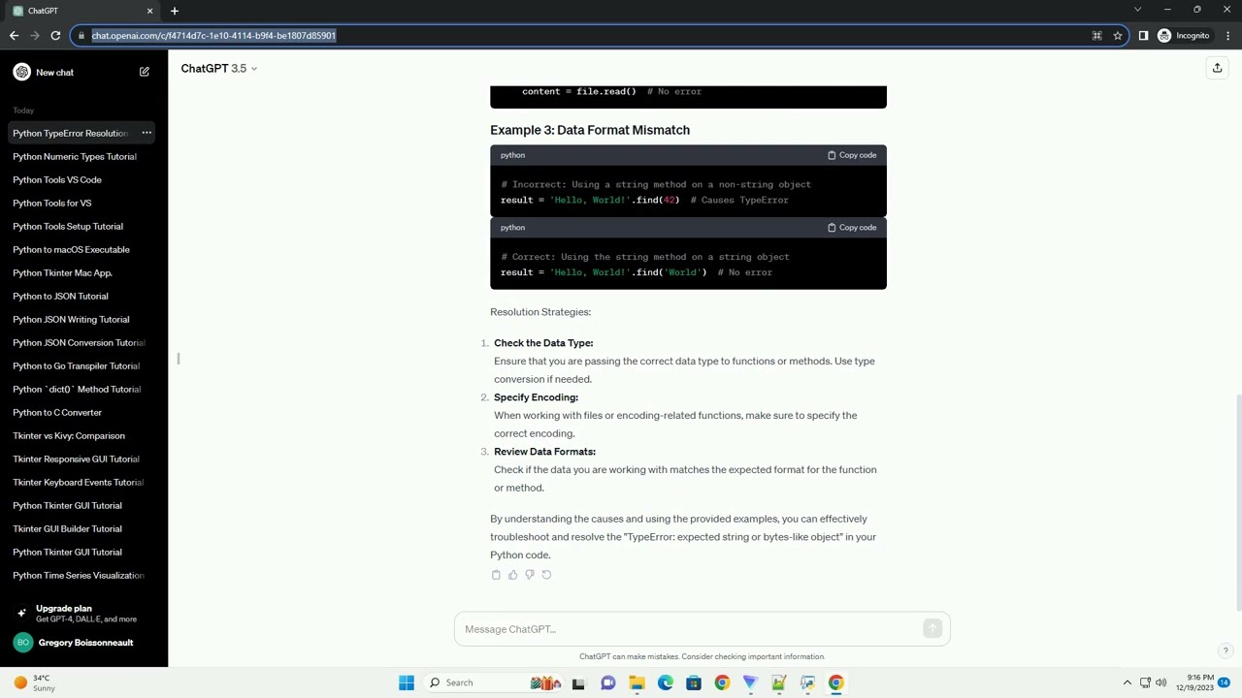This screenshot has width=1242, height=698.
Task: Open the tab search chevron in Chrome
Action: pos(1138,10)
